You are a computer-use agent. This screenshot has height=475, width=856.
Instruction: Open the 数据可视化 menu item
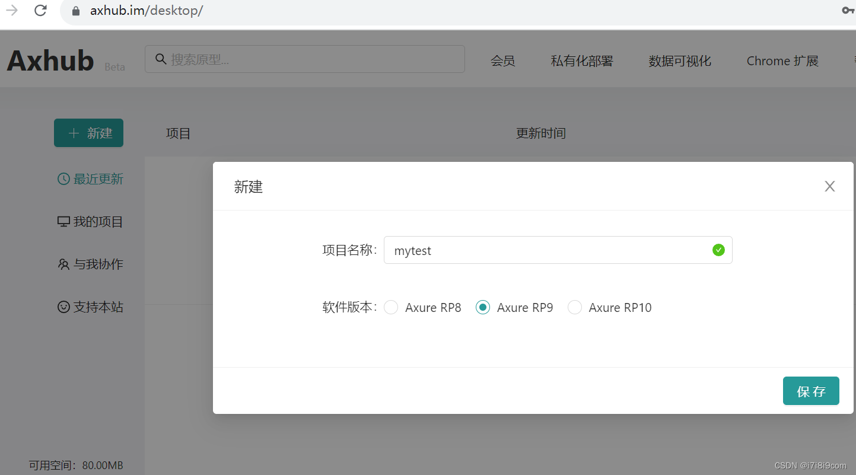680,61
